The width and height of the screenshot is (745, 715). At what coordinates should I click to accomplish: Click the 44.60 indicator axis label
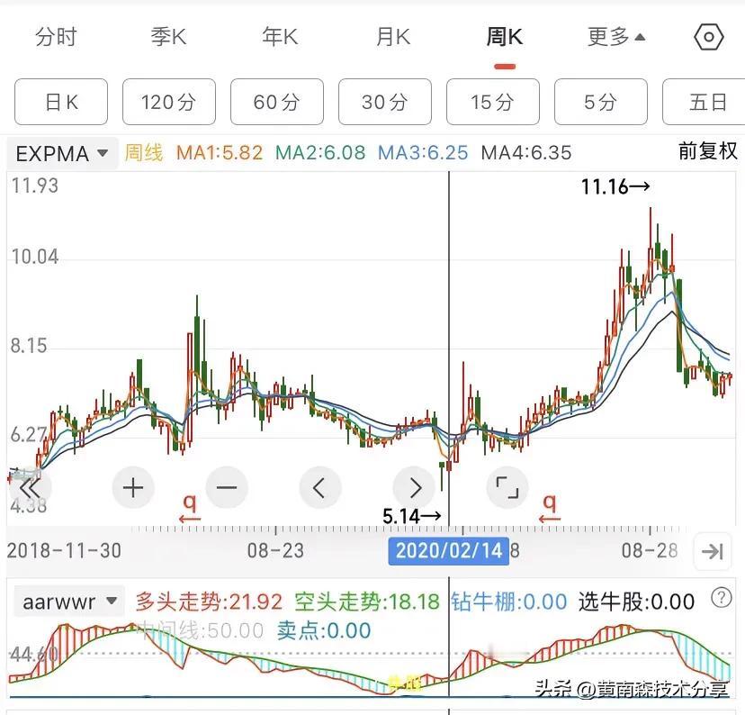(x=34, y=655)
